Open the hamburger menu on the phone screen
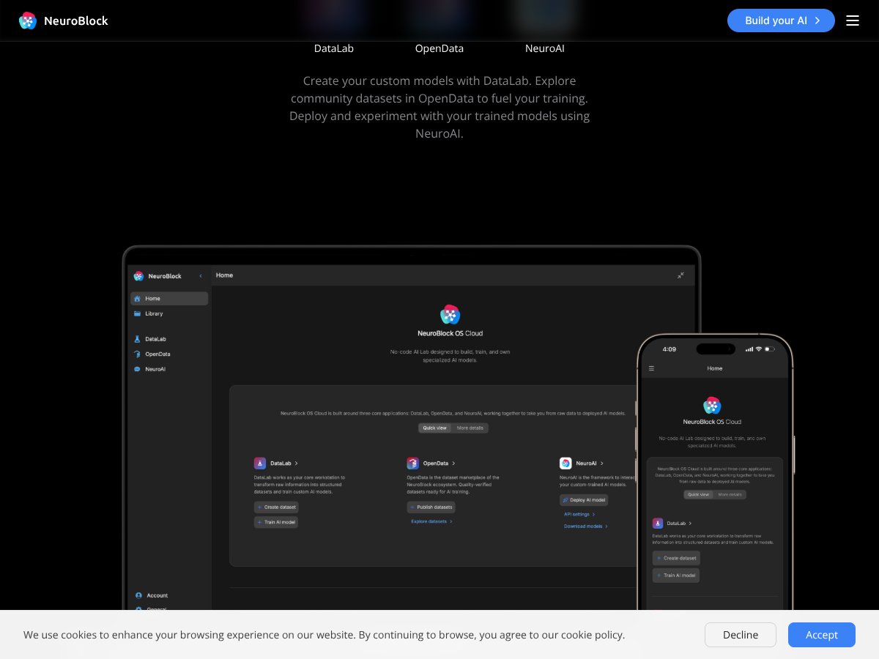This screenshot has width=879, height=659. tap(651, 368)
